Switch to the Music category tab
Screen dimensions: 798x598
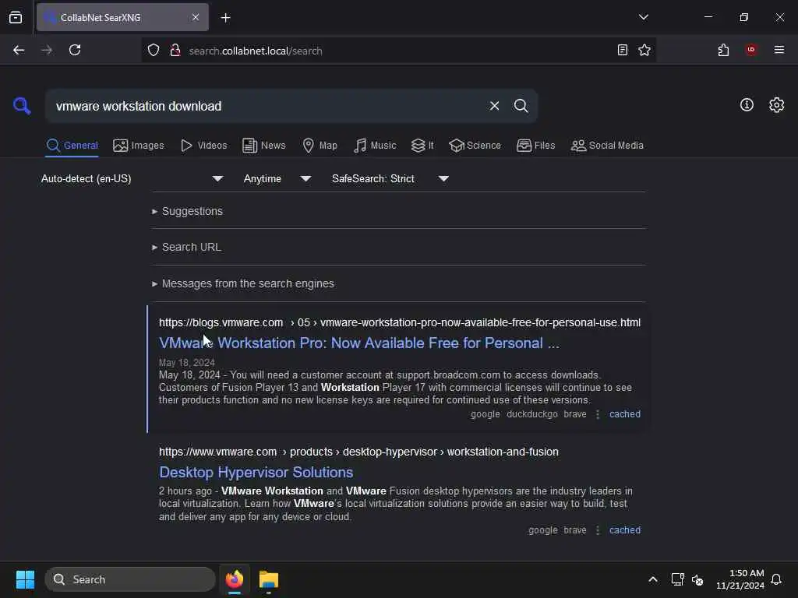375,146
